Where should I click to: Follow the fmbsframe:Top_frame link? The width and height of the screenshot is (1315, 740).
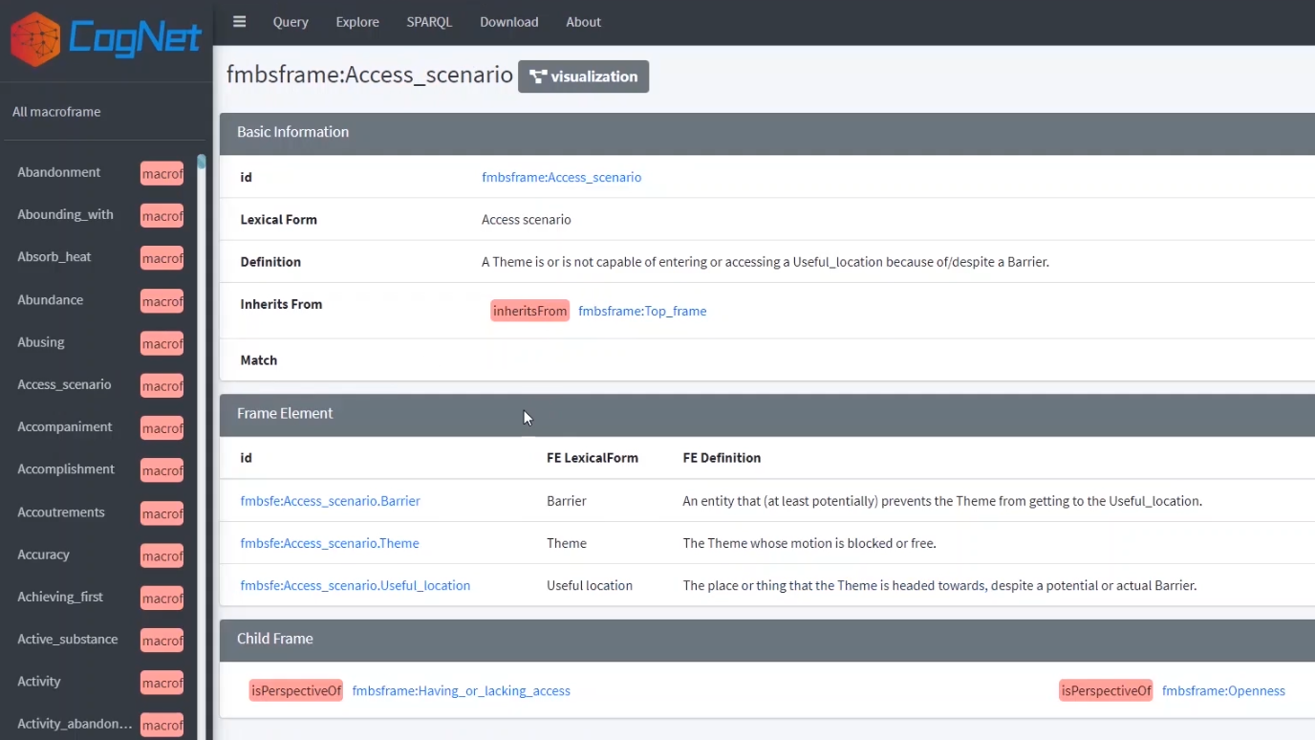coord(642,311)
